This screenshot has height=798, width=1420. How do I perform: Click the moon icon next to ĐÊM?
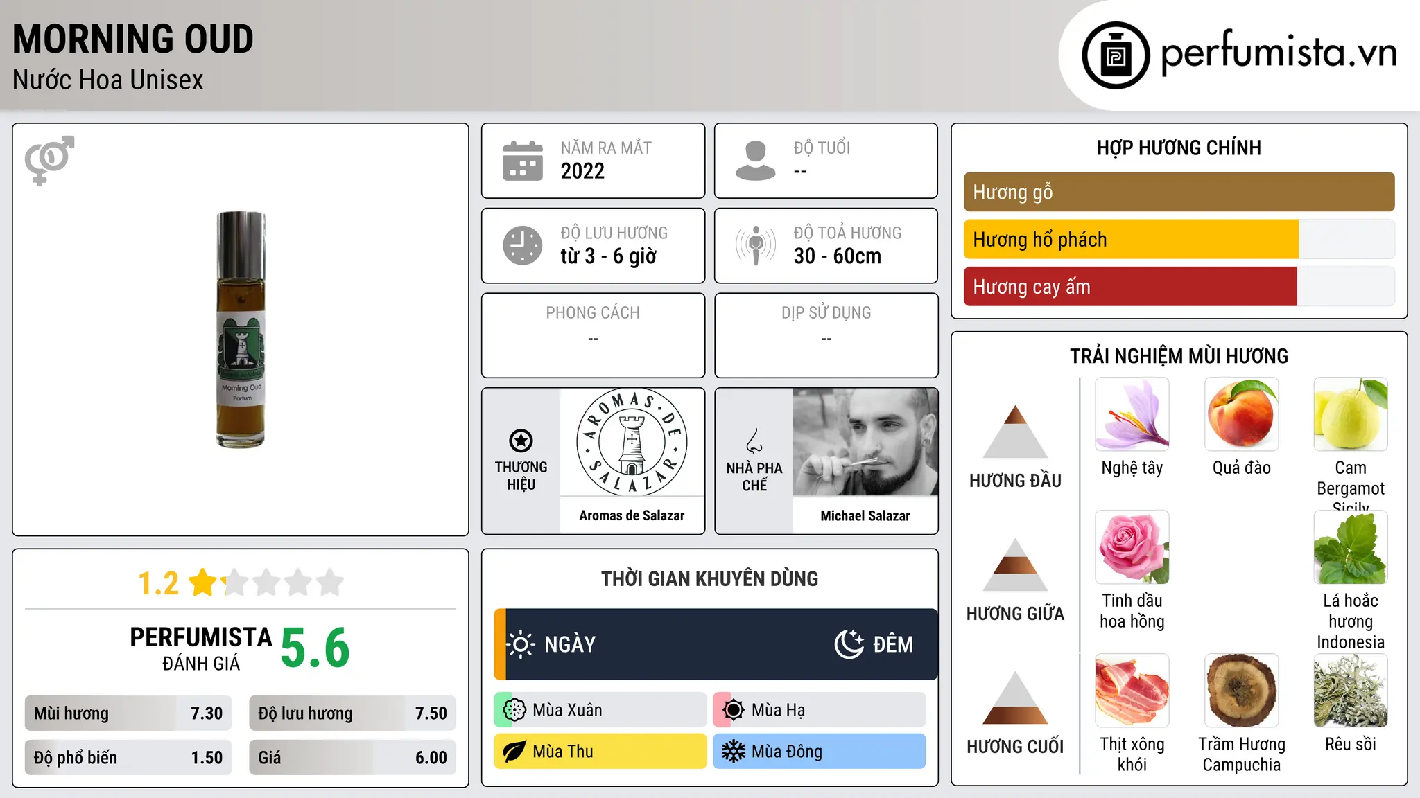click(x=849, y=644)
